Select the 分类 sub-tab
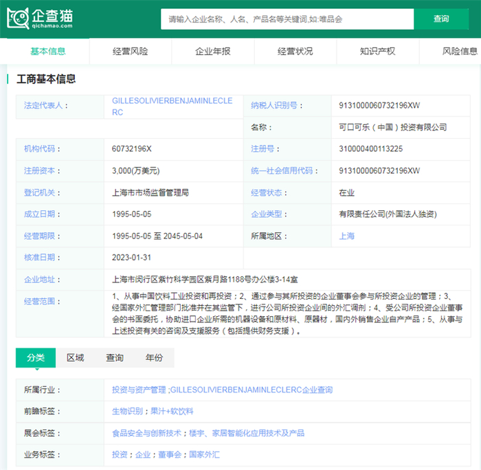Image resolution: width=481 pixels, height=470 pixels. [36, 358]
